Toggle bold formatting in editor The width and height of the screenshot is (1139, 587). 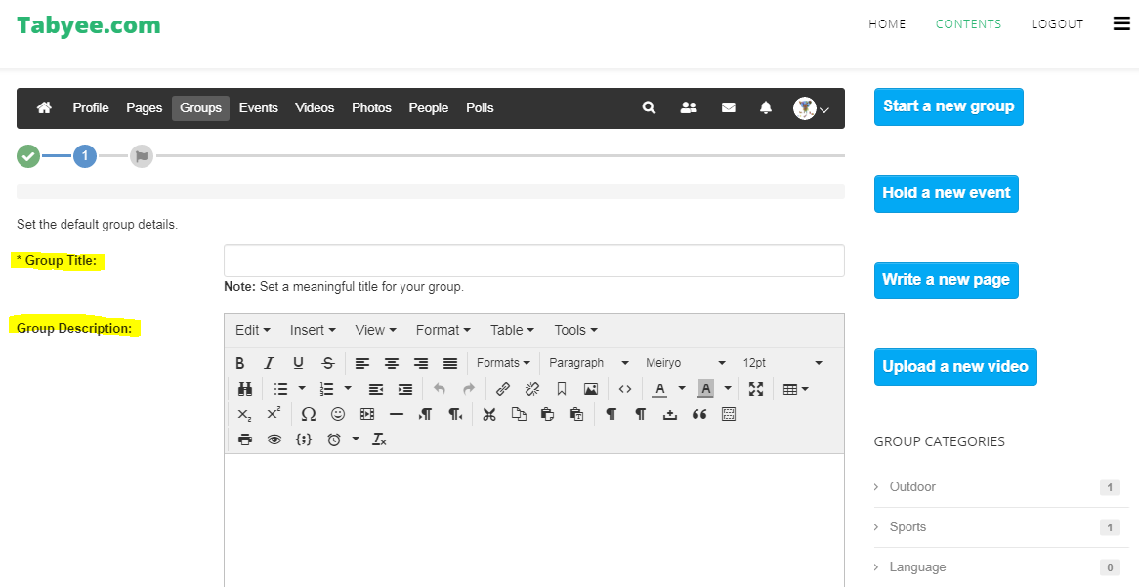pyautogui.click(x=239, y=363)
